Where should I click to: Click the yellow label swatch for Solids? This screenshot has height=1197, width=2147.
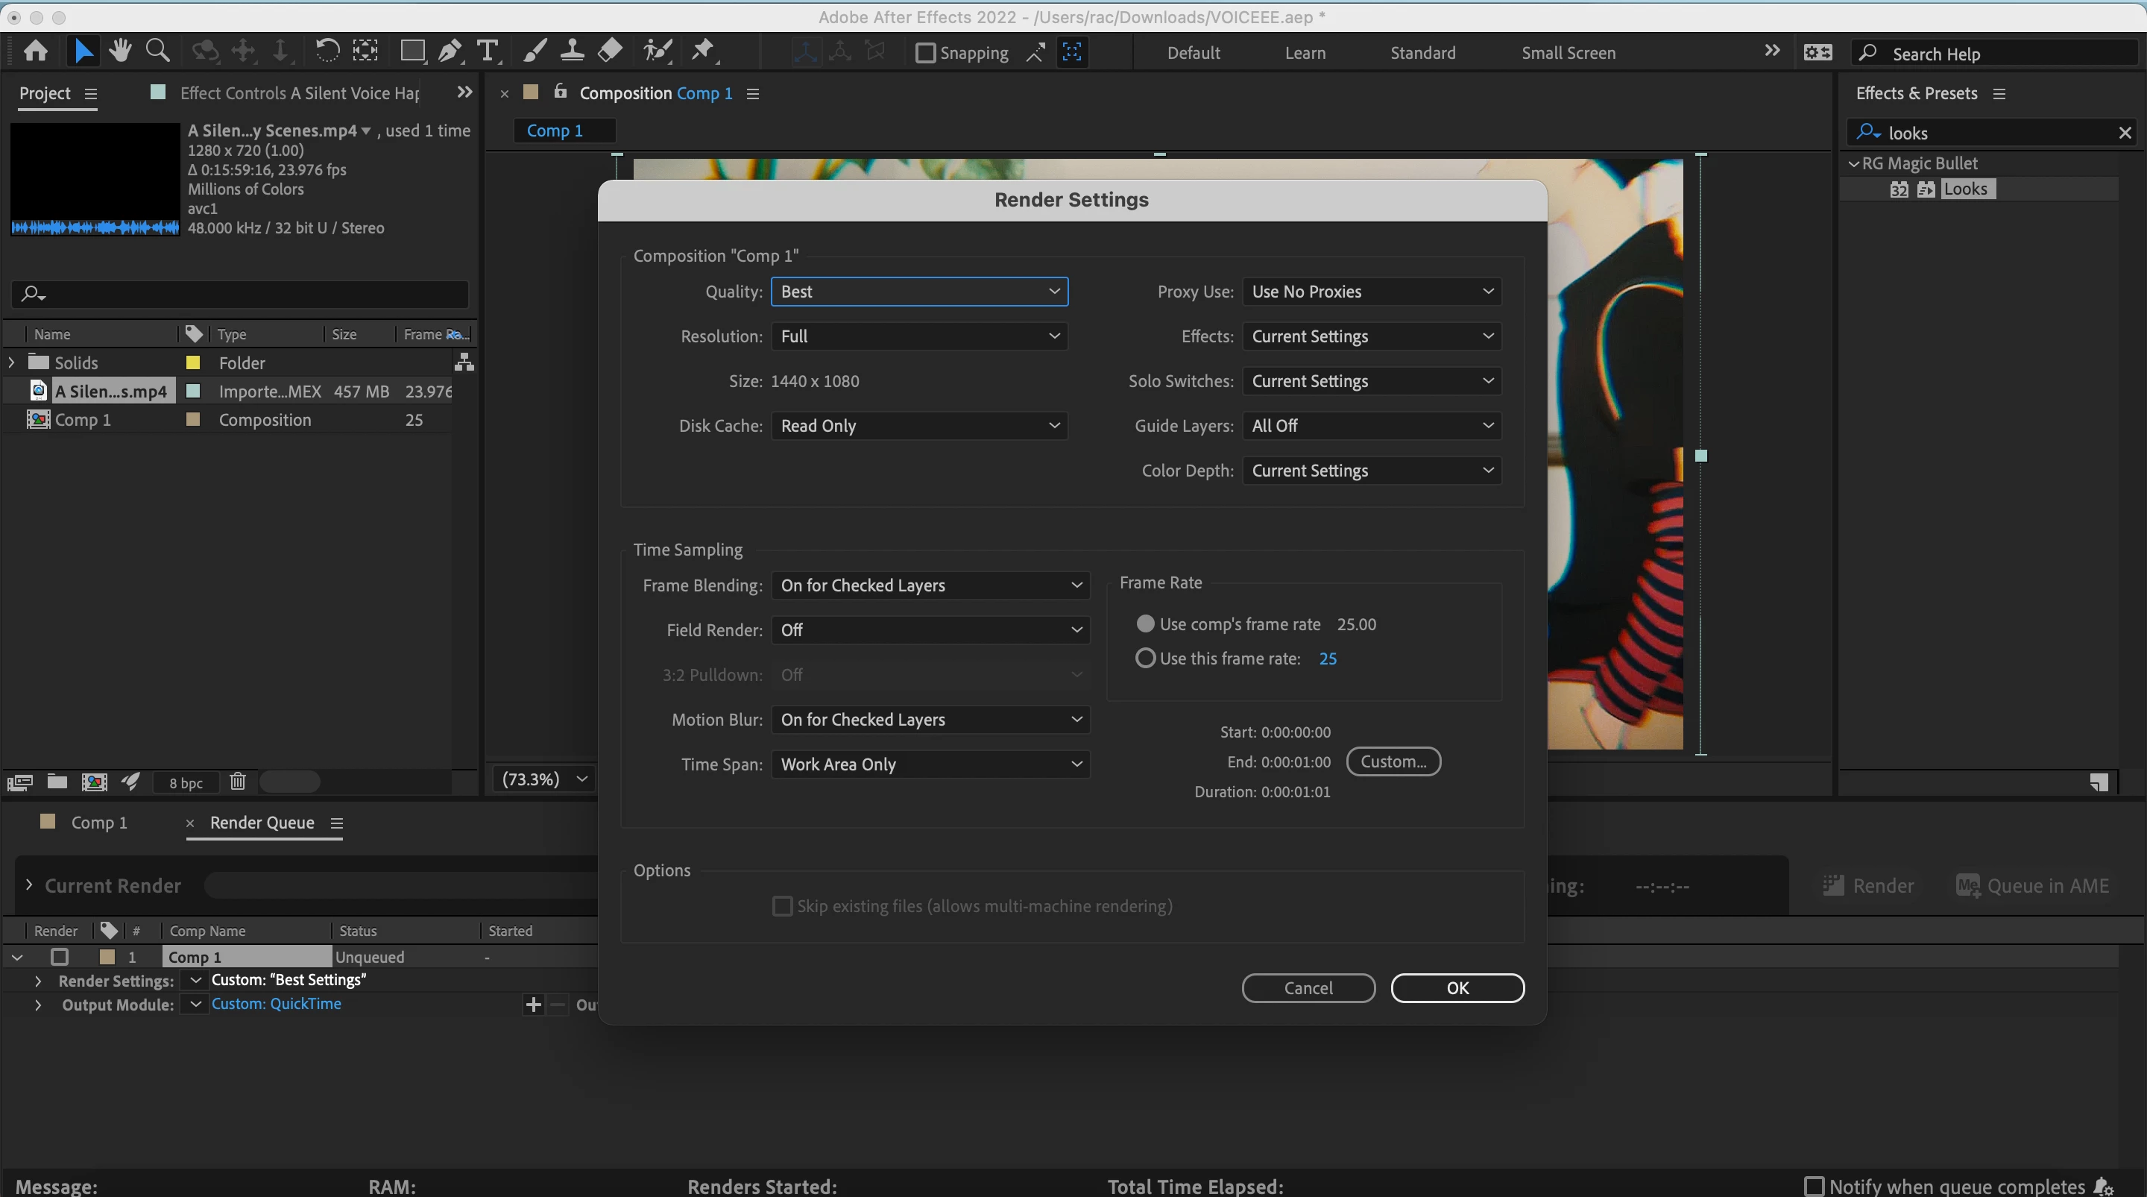click(x=192, y=362)
